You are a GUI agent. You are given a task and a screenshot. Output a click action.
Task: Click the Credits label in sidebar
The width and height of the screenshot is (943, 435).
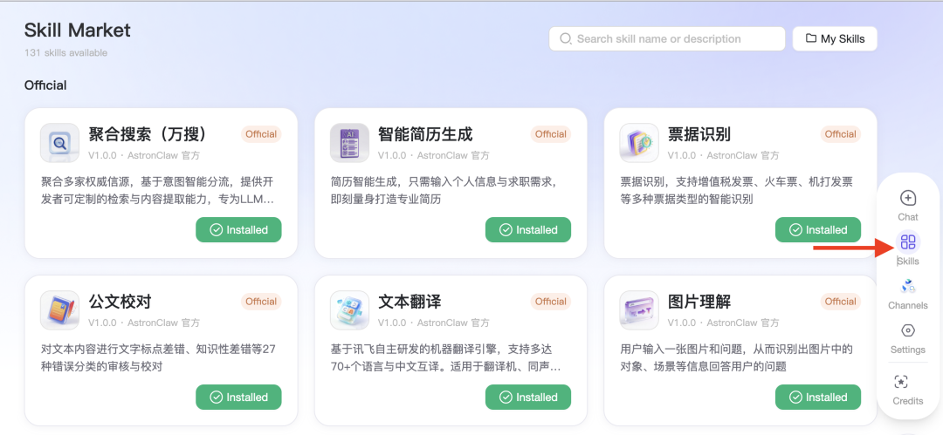pyautogui.click(x=908, y=401)
